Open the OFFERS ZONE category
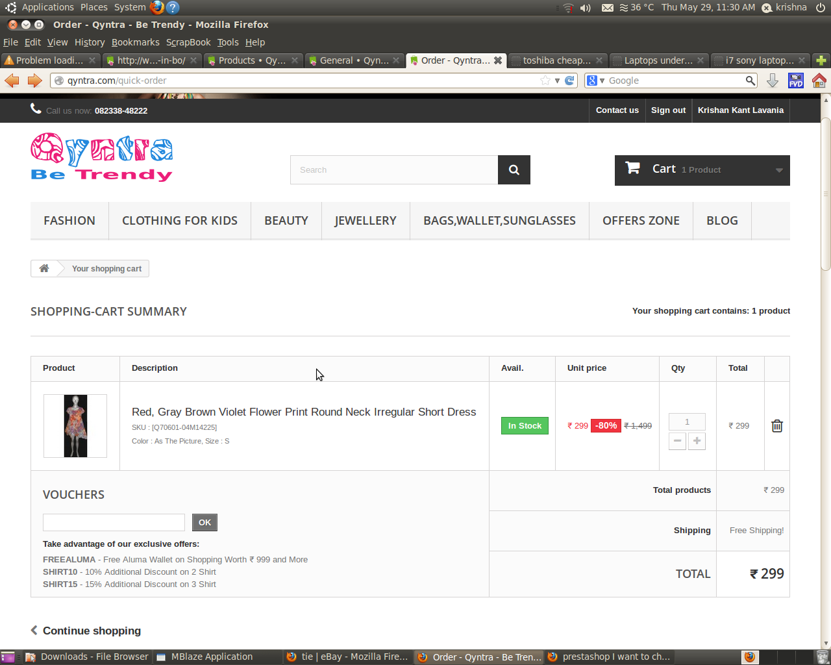Screen dimensions: 831x665 pyautogui.click(x=641, y=221)
